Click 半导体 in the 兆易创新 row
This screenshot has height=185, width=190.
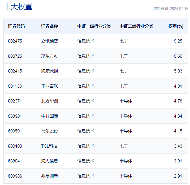coord(126,176)
